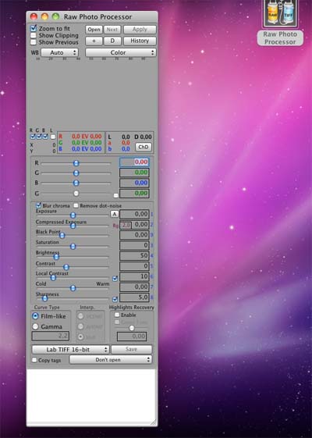Click the Contrast slider knob
This screenshot has width=312, height=438.
pyautogui.click(x=66, y=267)
